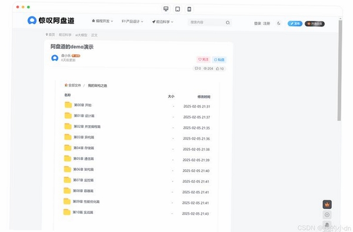Click the article title 阿盘道的demo演示

click(x=72, y=47)
